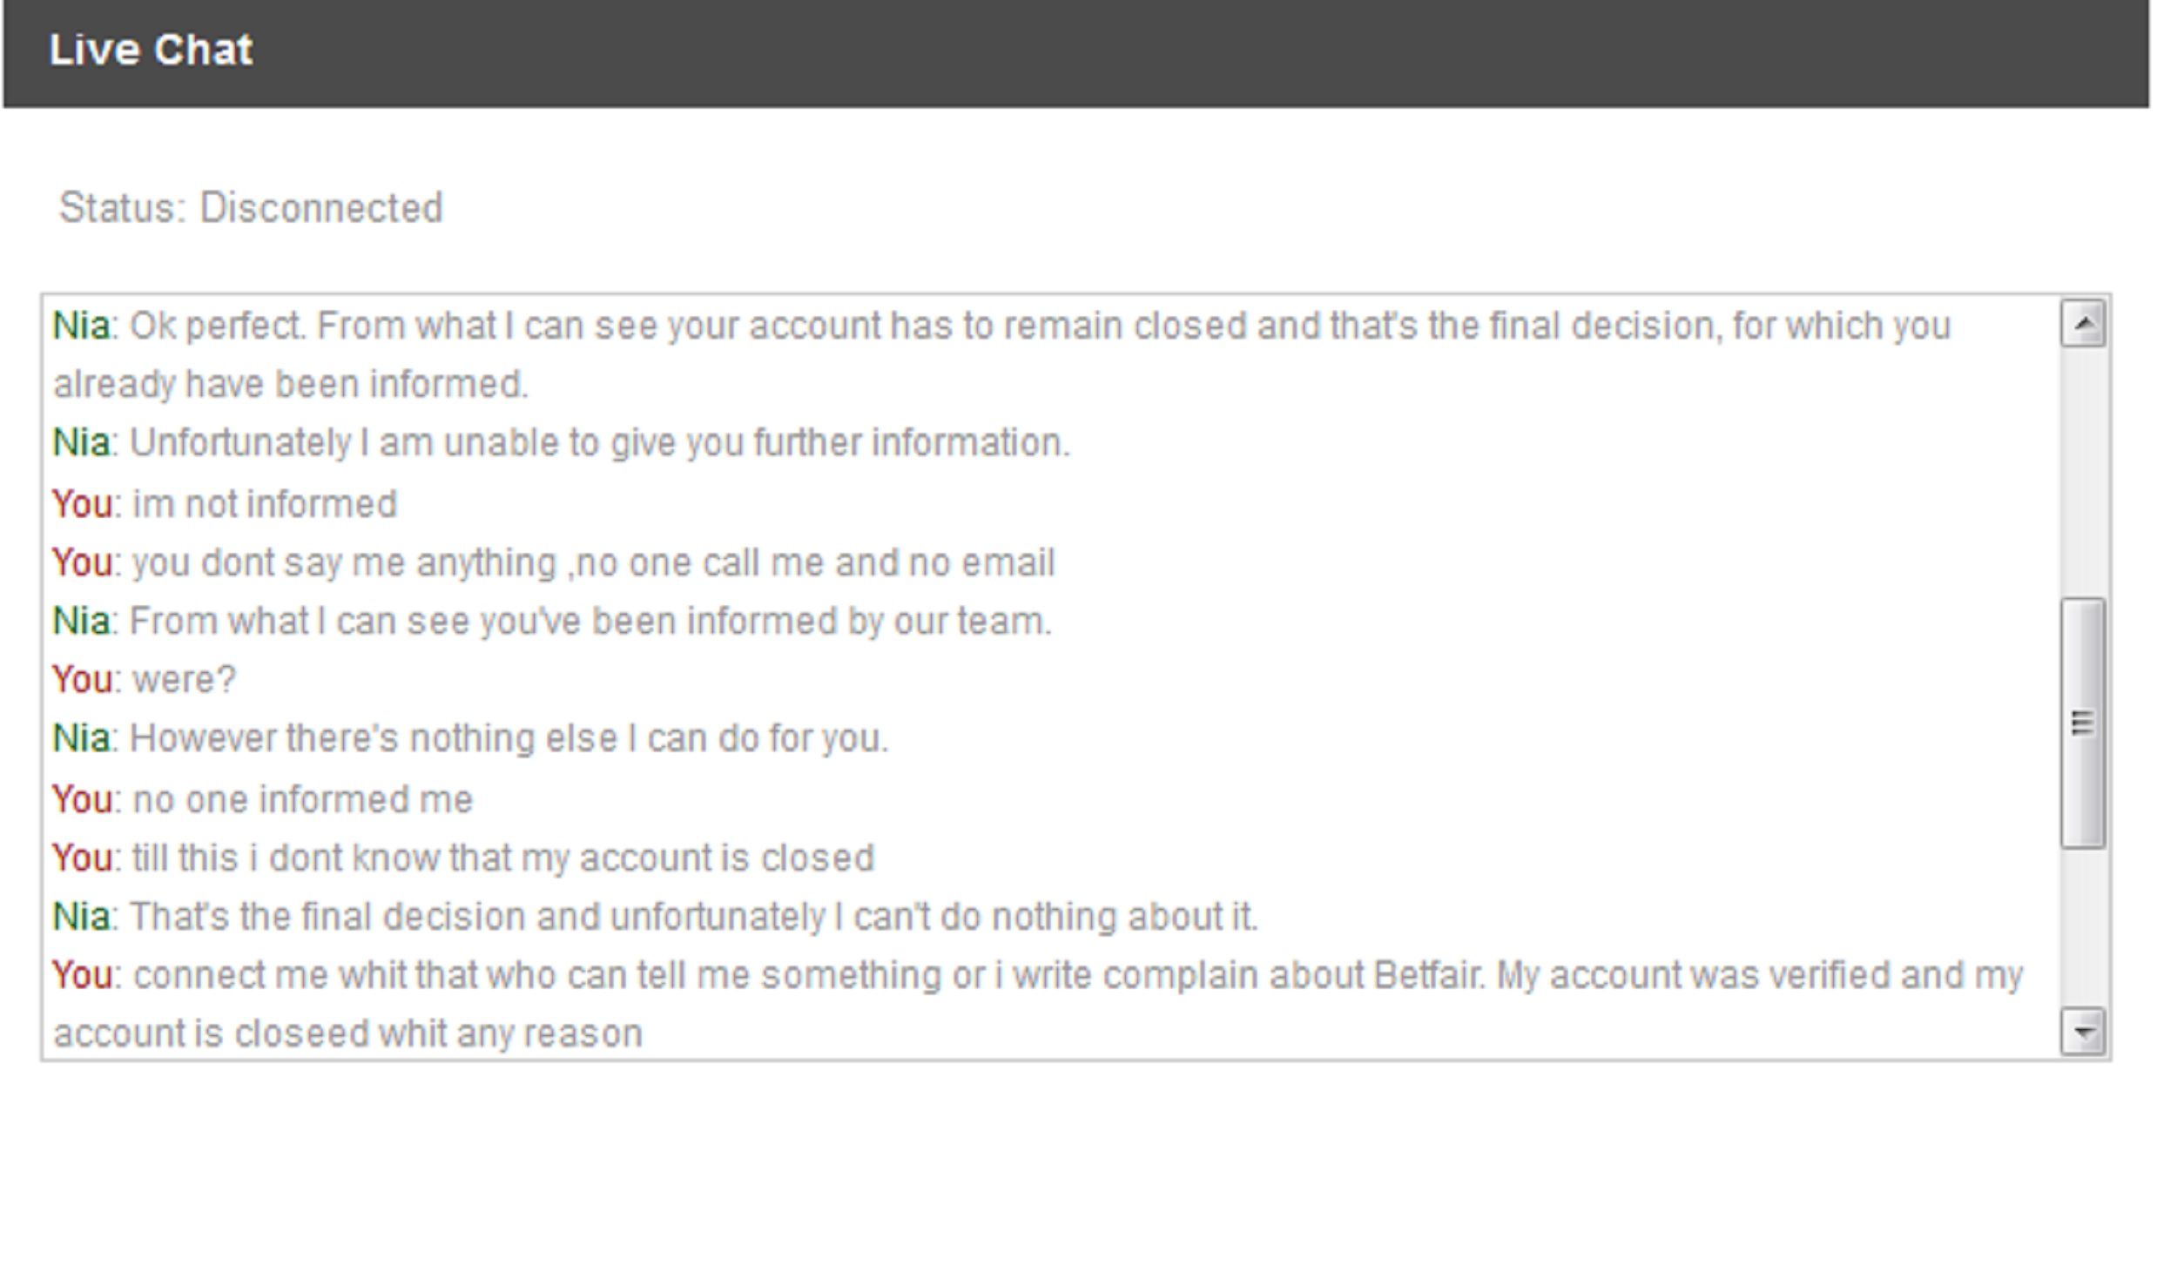The image size is (2177, 1265).
Task: Click the 'im not informed' message
Action: tap(225, 504)
